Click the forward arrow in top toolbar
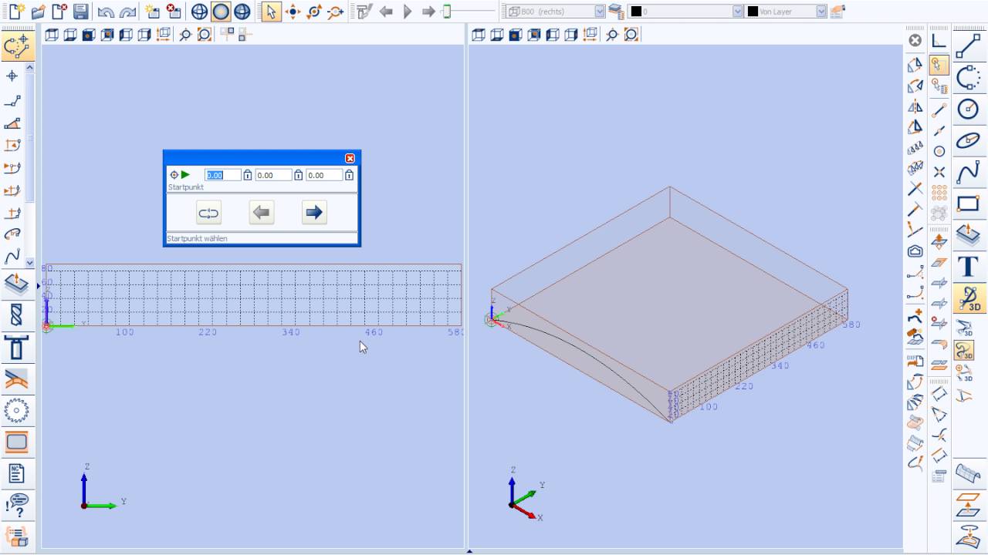This screenshot has height=555, width=988. [428, 12]
